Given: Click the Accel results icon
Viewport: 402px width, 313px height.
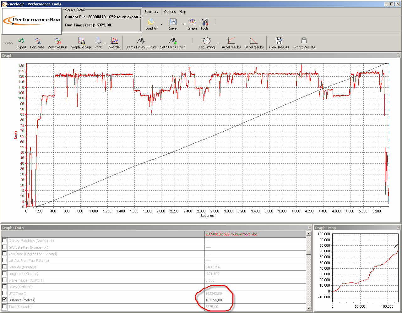Looking at the screenshot, I should tap(231, 41).
